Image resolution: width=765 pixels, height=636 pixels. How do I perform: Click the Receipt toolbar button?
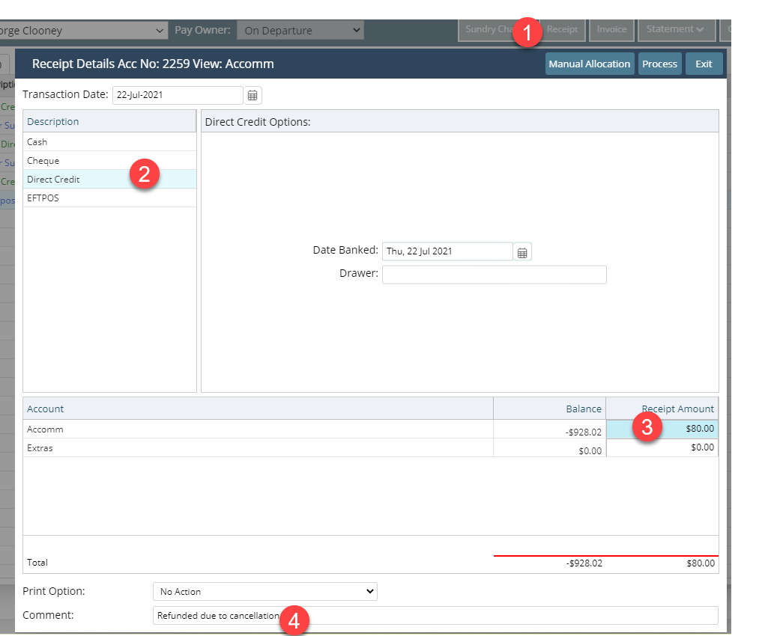coord(562,29)
